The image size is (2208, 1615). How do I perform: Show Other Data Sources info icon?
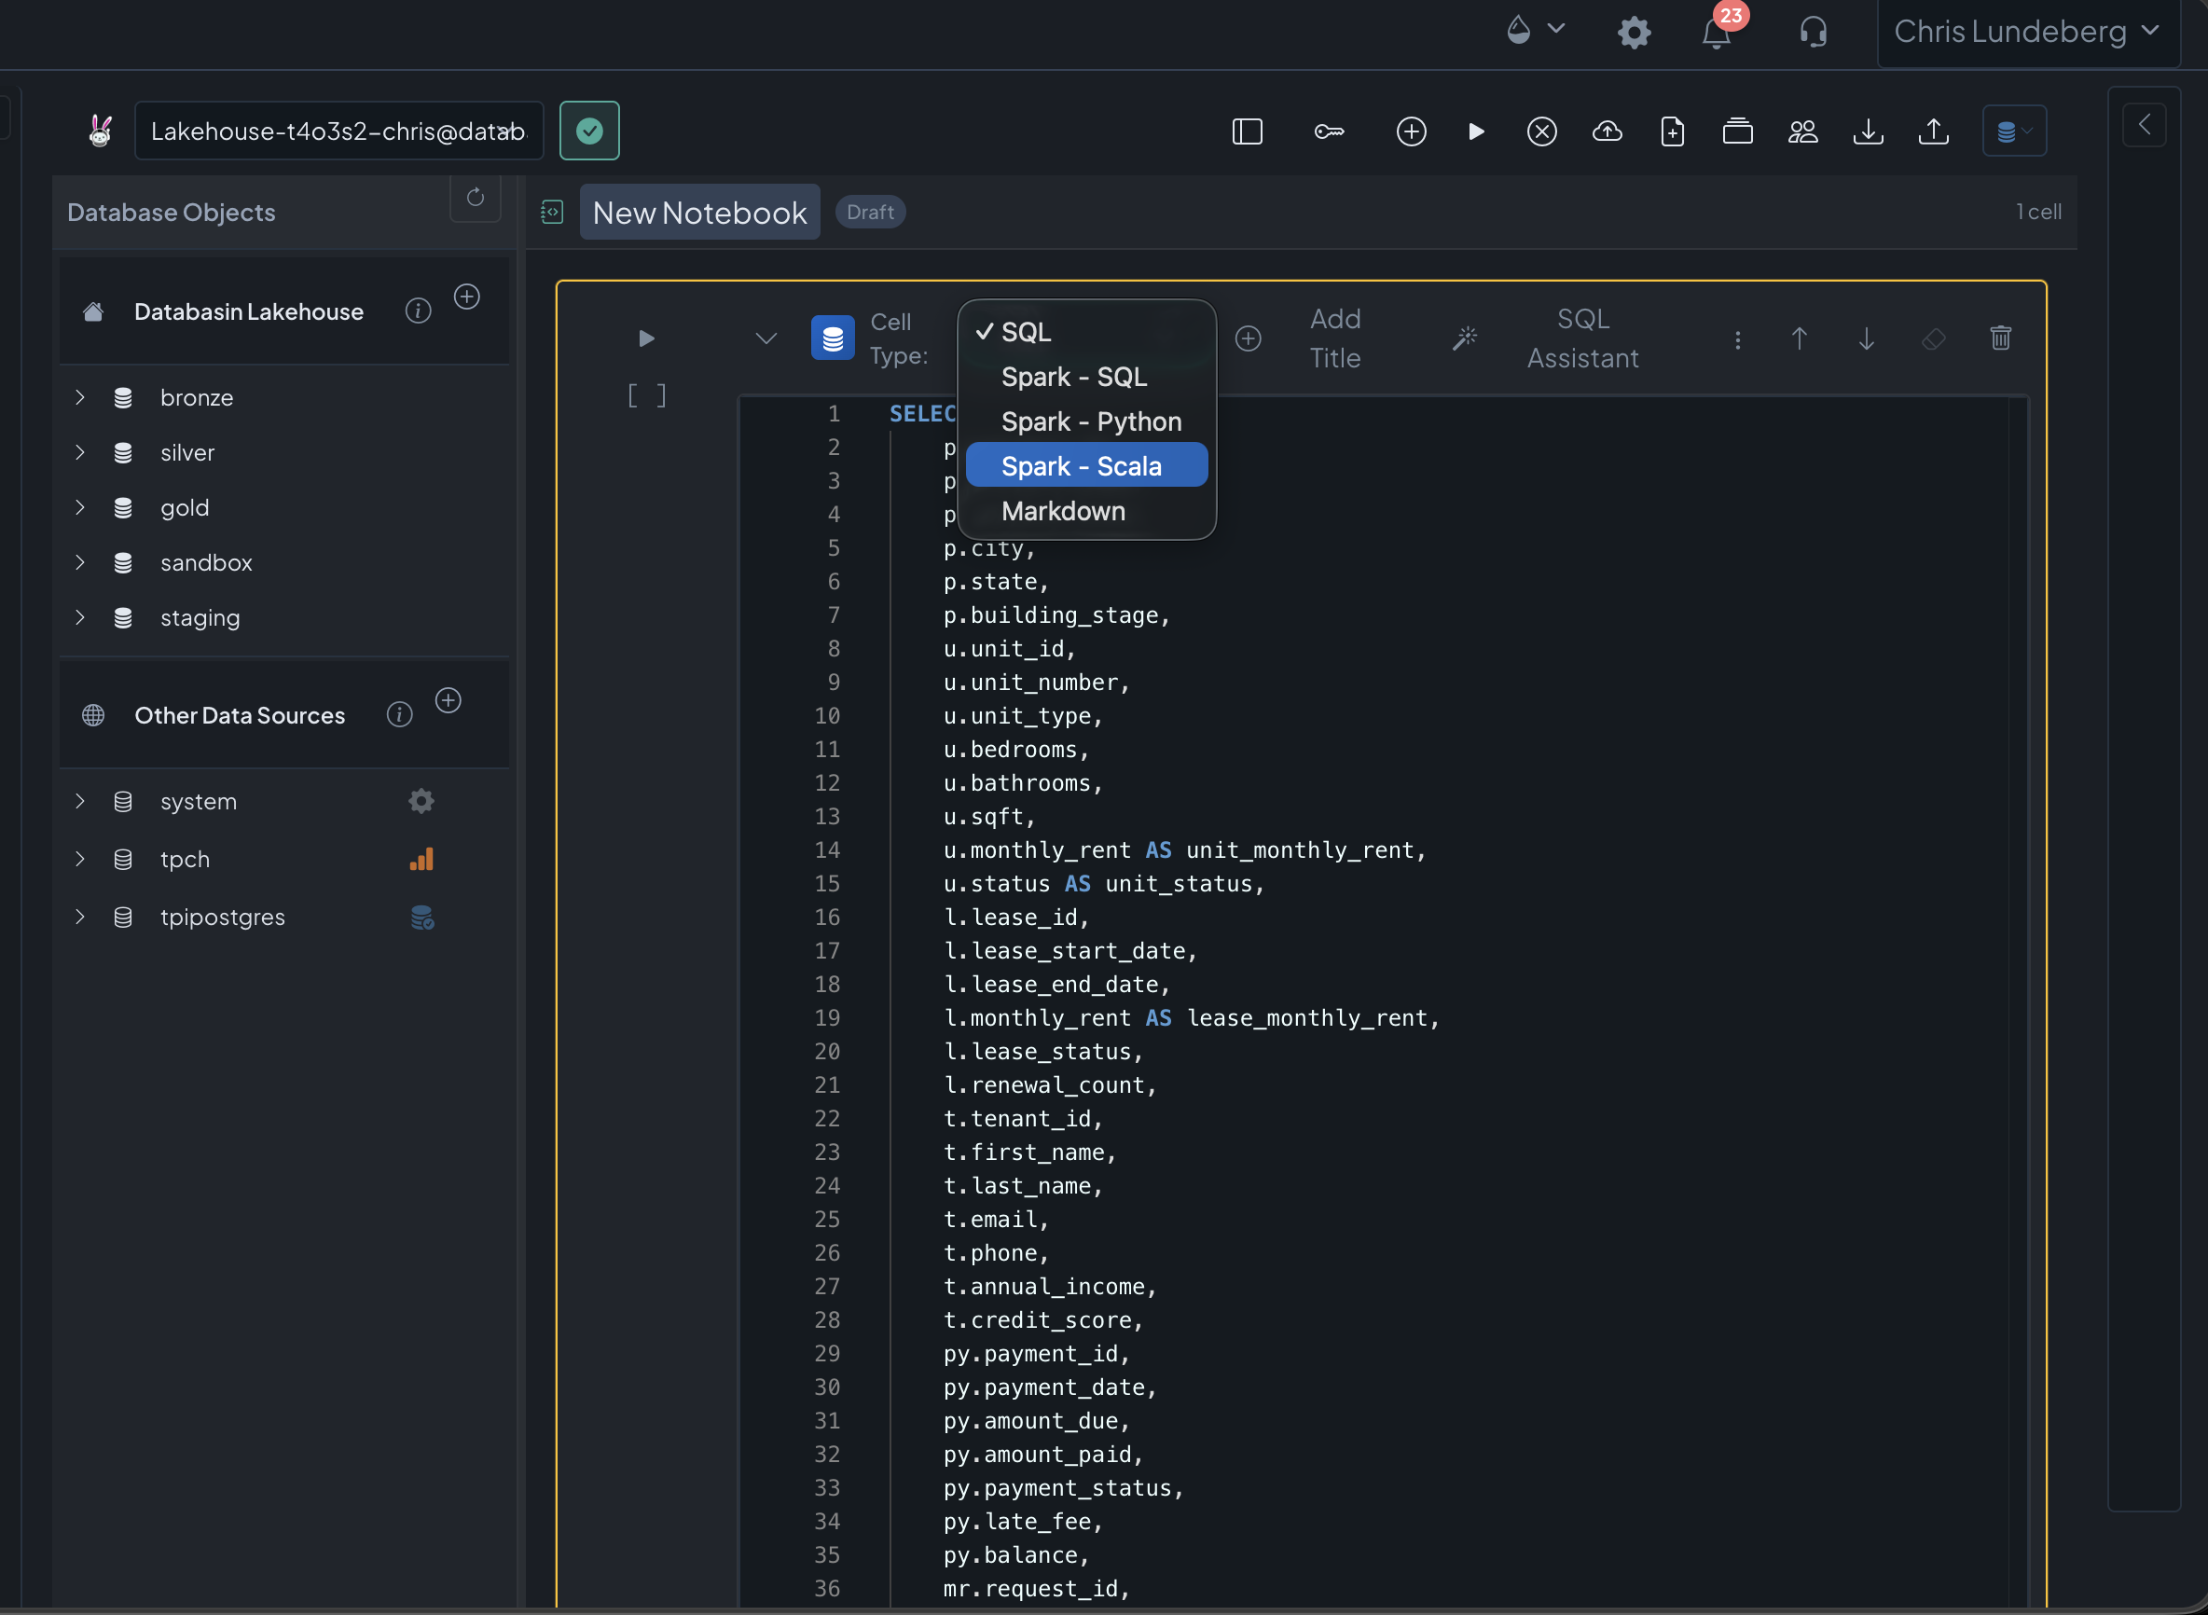(400, 714)
